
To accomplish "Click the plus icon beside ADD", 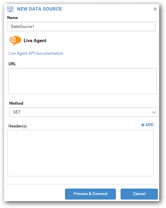I will pyautogui.click(x=143, y=125).
